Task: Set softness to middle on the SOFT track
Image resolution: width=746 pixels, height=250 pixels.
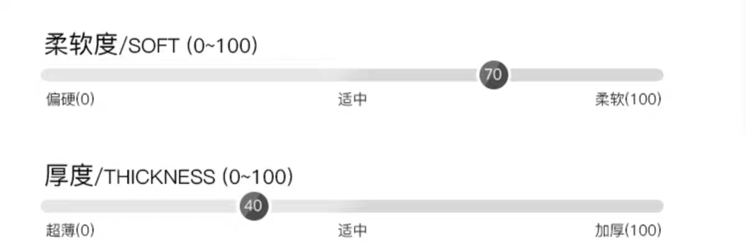Action: click(x=352, y=75)
